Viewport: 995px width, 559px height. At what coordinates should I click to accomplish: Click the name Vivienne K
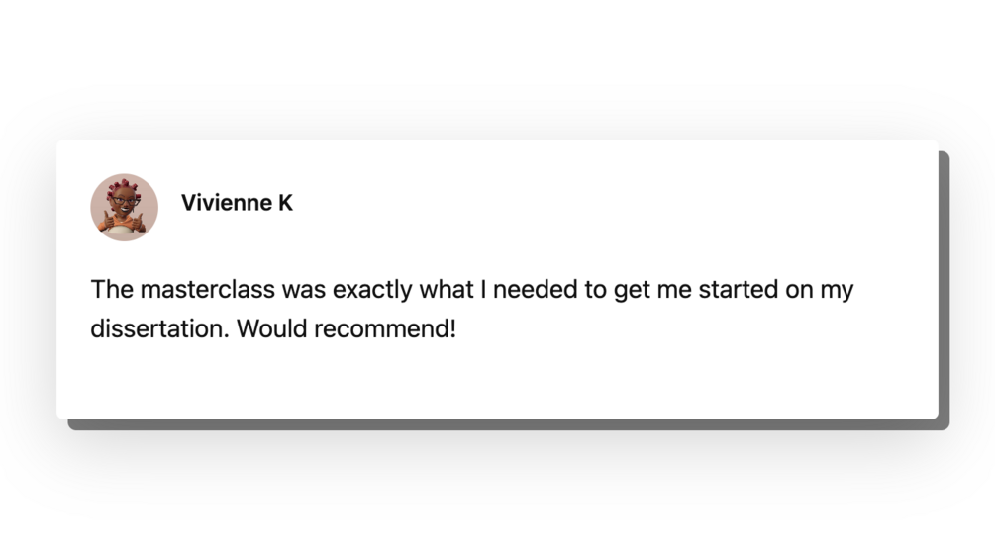[x=237, y=203]
